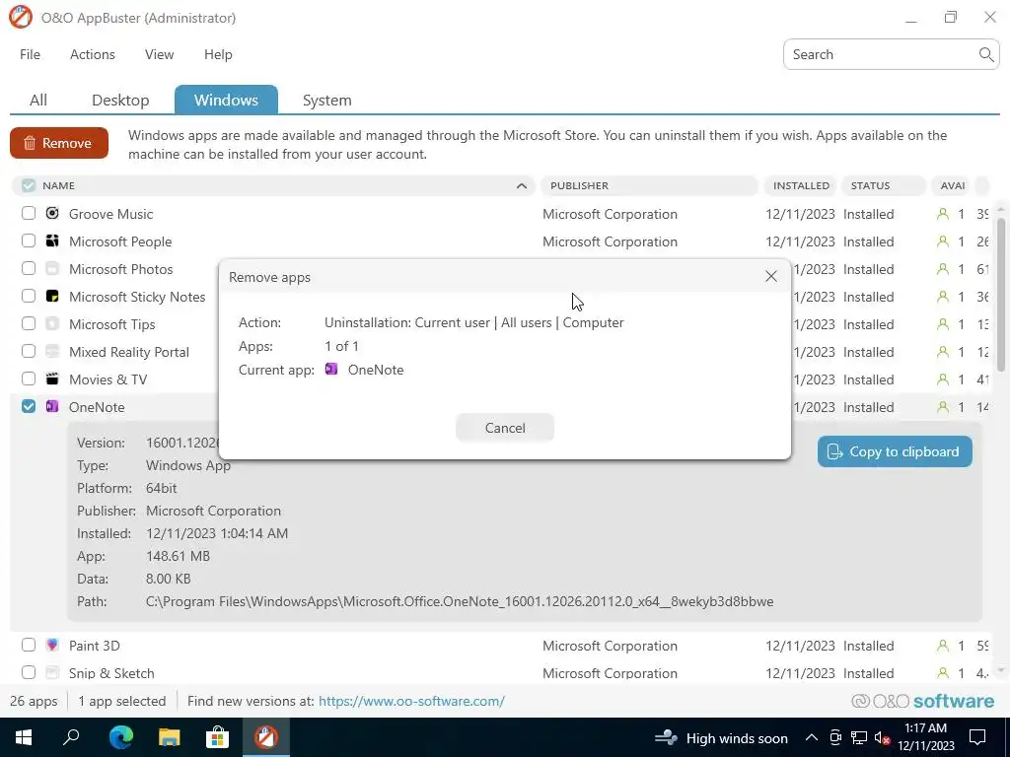Toggle the NAME column sort arrow
The height and width of the screenshot is (757, 1010).
pyautogui.click(x=522, y=186)
